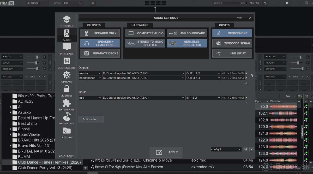Image resolution: width=313 pixels, height=174 pixels.
Task: Open the headphones output type dropdown
Action: pos(90,78)
